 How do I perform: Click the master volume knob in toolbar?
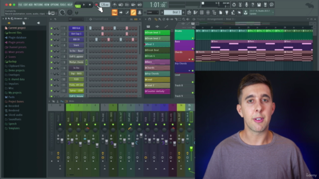(62, 12)
